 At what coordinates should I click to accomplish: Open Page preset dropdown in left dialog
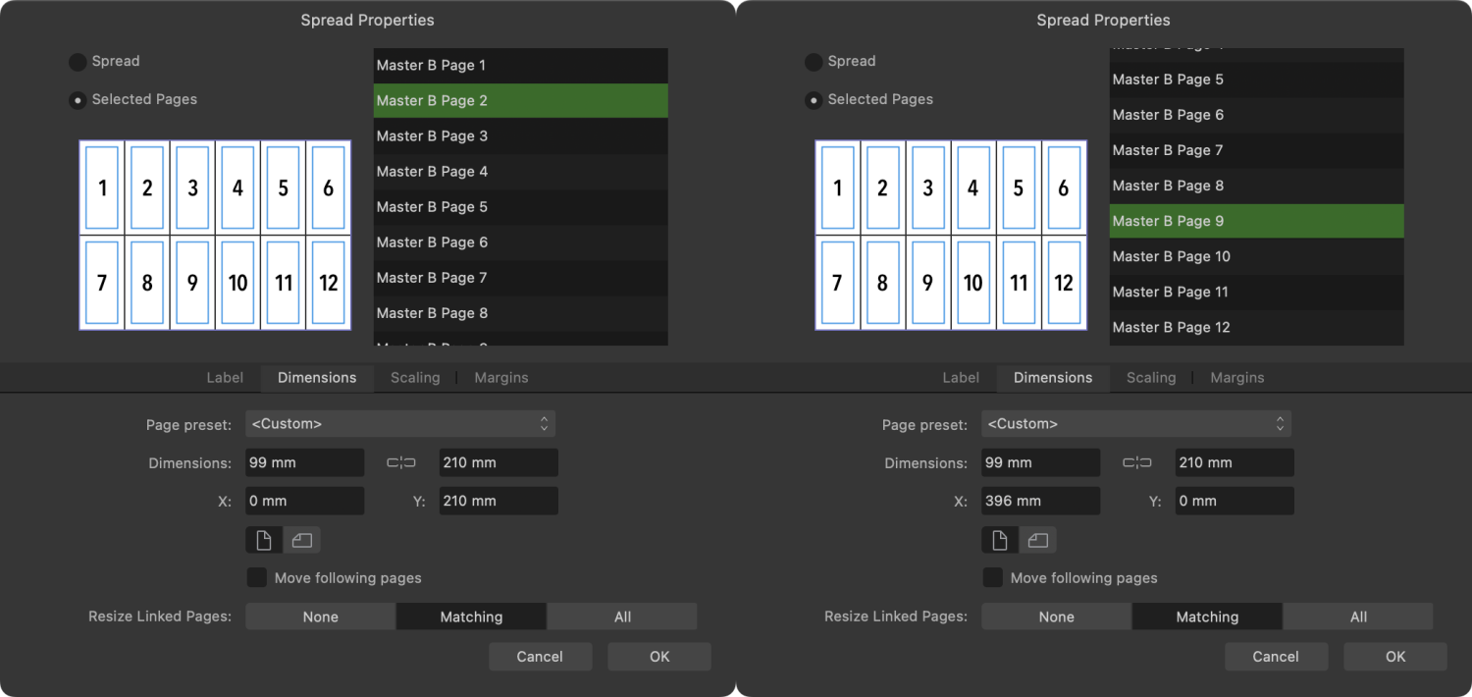tap(400, 424)
